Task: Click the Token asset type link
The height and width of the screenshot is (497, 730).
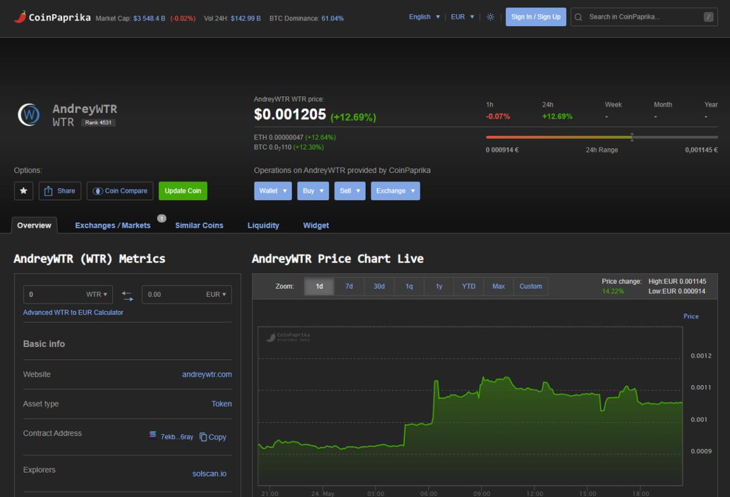Action: (221, 404)
